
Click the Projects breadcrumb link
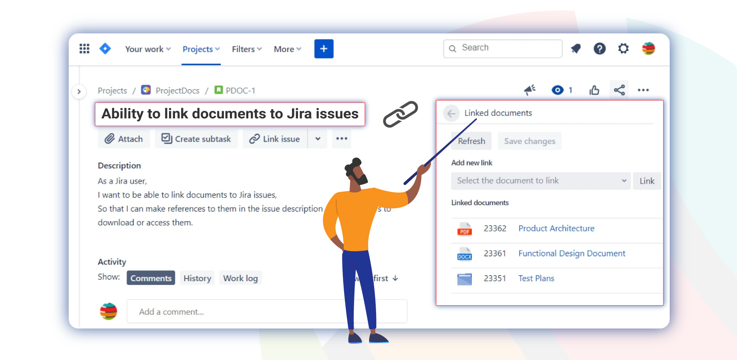[112, 91]
